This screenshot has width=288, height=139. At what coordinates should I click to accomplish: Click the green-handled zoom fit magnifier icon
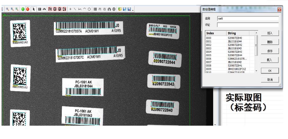point(17,9)
